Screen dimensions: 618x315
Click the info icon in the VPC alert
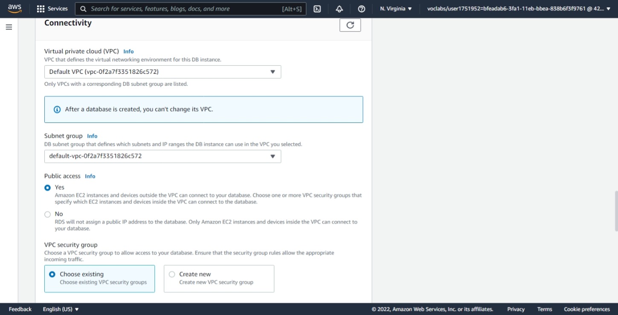[x=57, y=110]
